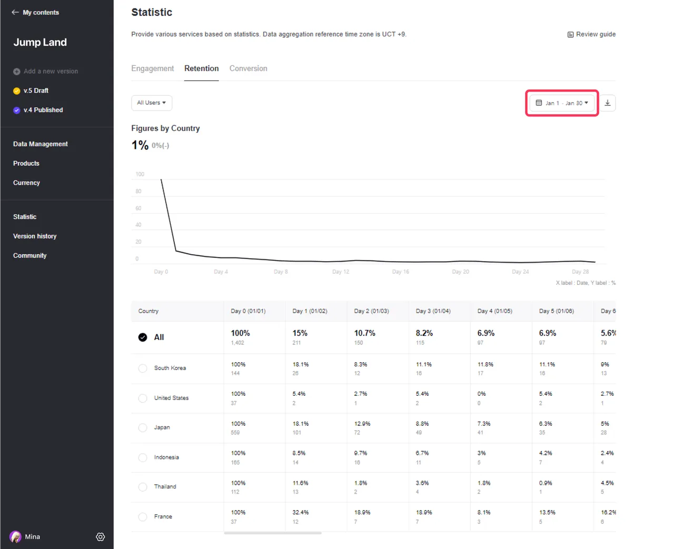Viewport: 674px width, 549px height.
Task: Switch to the Engagement tab
Action: pos(153,68)
